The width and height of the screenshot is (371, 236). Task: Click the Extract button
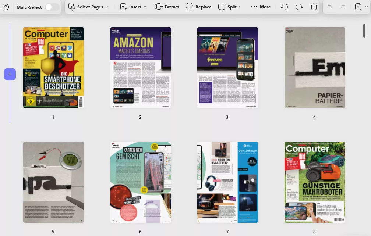(167, 7)
